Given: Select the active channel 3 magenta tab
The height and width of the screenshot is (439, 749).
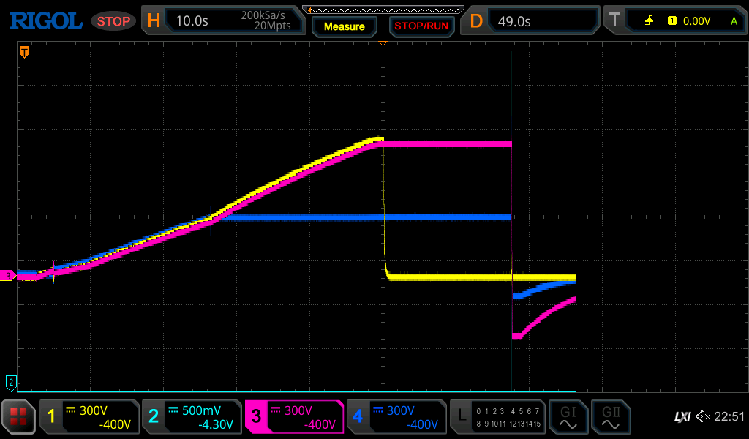Looking at the screenshot, I should tap(294, 417).
